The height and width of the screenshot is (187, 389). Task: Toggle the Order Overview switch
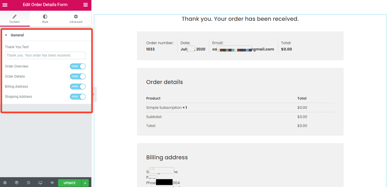[77, 66]
